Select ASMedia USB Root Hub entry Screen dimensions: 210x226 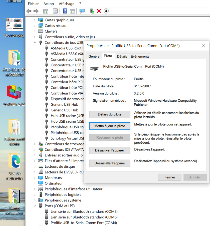click(x=67, y=48)
